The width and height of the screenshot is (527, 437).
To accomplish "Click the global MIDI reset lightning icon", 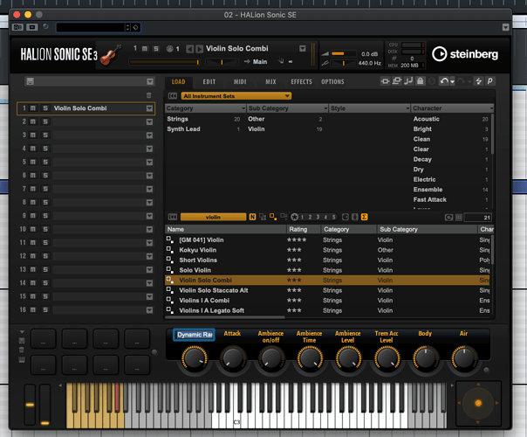I will pyautogui.click(x=479, y=81).
